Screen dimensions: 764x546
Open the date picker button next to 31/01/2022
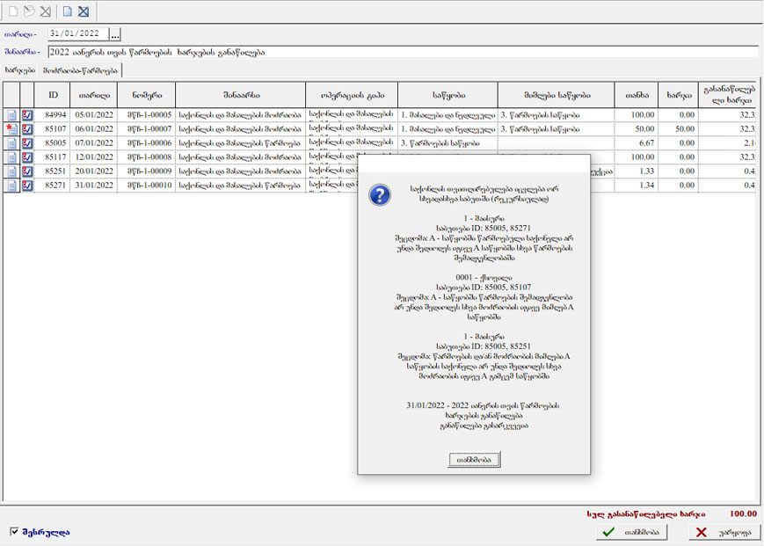[115, 34]
